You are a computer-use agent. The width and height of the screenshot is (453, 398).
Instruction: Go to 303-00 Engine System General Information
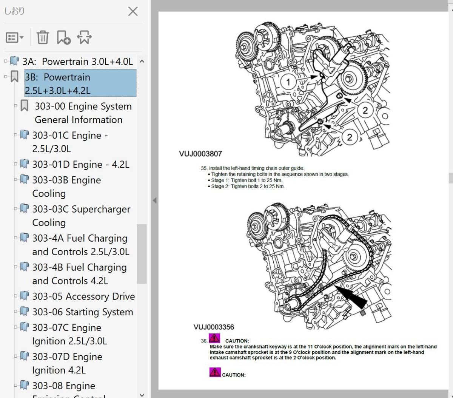click(x=83, y=113)
